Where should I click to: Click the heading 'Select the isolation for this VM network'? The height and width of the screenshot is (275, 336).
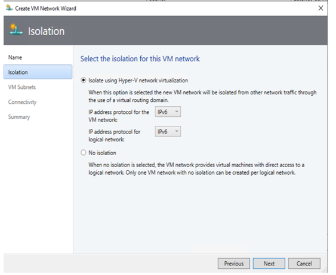(x=140, y=58)
